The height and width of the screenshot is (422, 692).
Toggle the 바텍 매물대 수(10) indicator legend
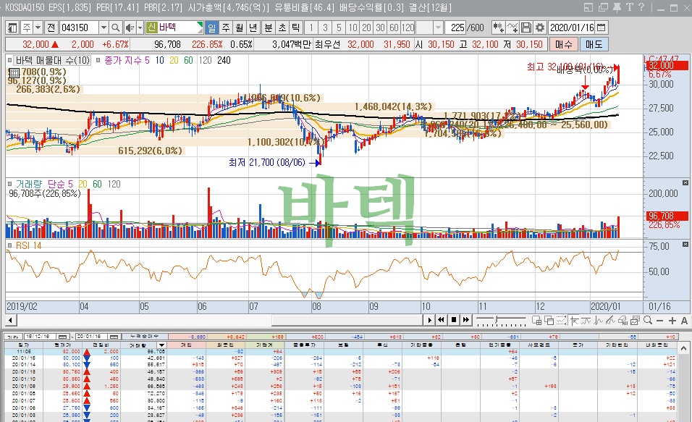52,61
